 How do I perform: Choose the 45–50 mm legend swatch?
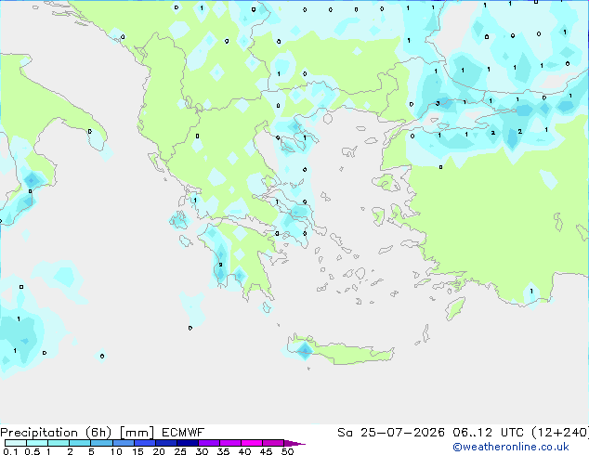tap(273, 443)
